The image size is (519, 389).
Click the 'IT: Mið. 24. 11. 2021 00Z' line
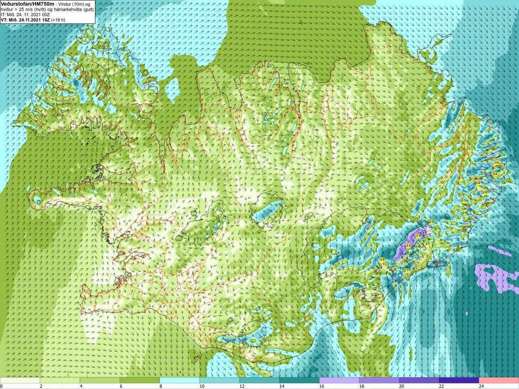point(26,15)
